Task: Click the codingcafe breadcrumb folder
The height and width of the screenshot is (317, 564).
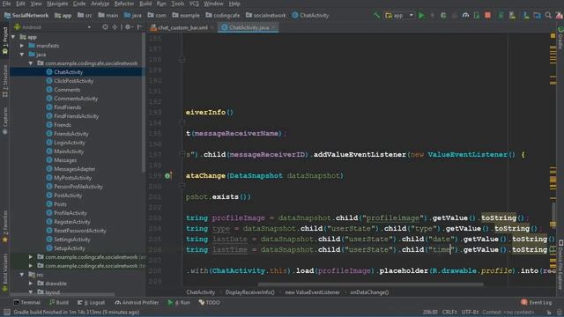Action: click(x=223, y=16)
